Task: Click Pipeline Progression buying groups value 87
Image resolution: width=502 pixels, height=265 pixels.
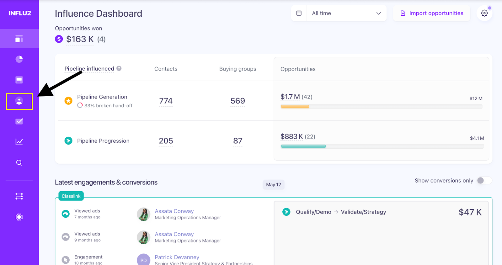Action: click(238, 141)
